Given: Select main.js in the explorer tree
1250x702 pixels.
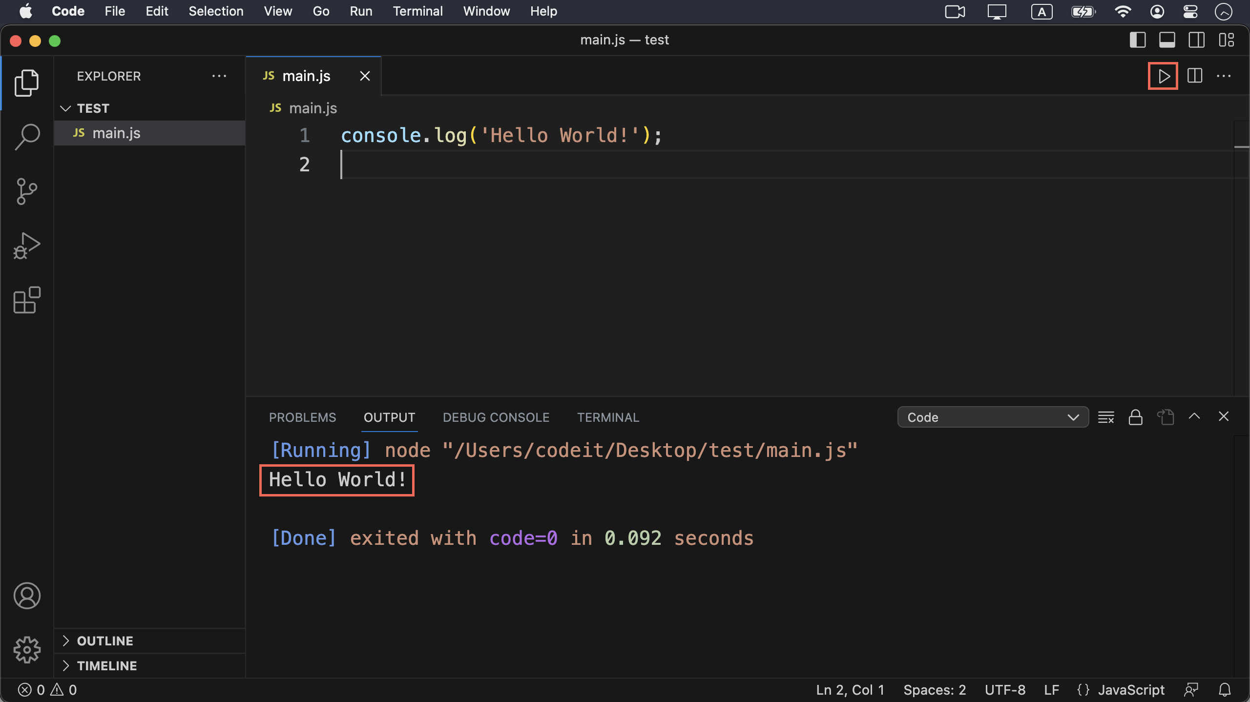Looking at the screenshot, I should pos(116,133).
